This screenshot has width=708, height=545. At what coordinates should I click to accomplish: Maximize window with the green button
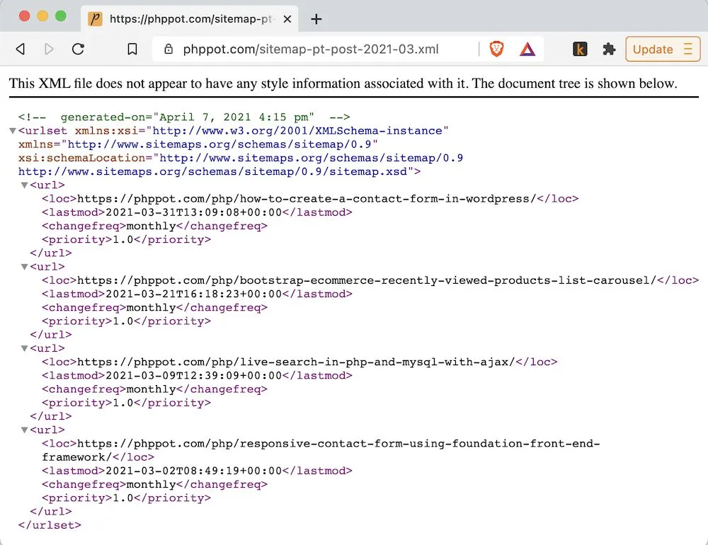click(60, 16)
